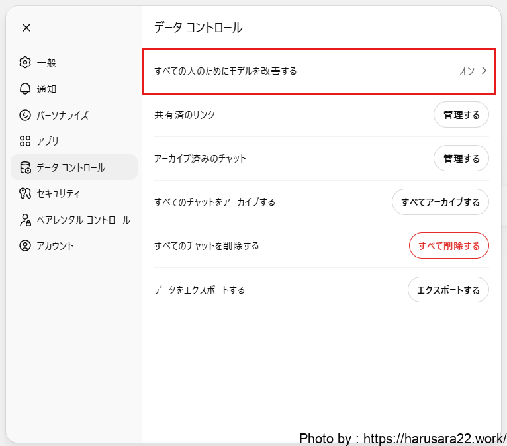Click the gear icon beside 一般
Image resolution: width=507 pixels, height=446 pixels.
[x=25, y=63]
